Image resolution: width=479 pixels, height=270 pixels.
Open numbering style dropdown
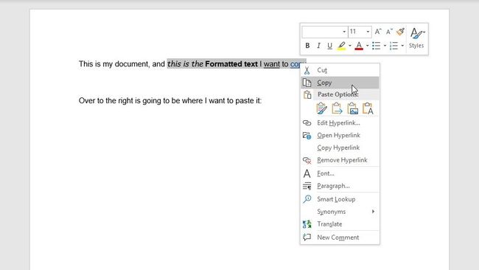point(402,46)
